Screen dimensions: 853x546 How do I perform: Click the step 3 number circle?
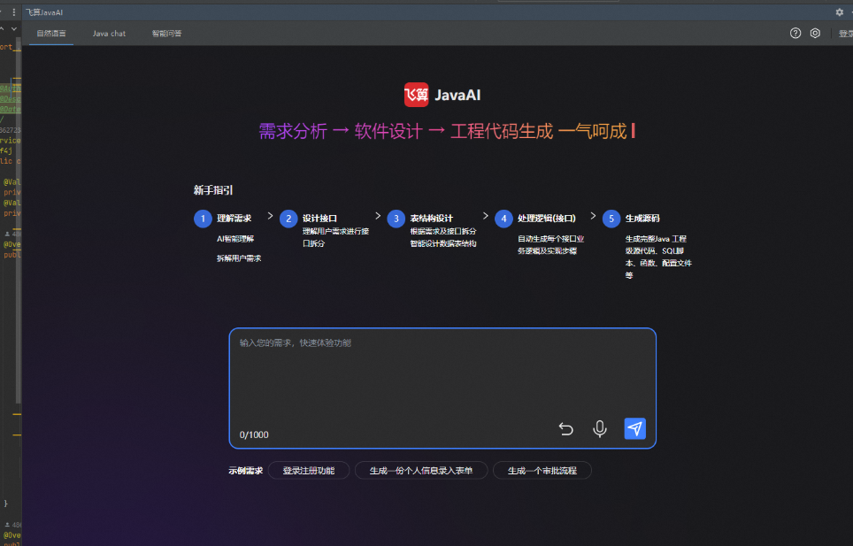point(396,219)
